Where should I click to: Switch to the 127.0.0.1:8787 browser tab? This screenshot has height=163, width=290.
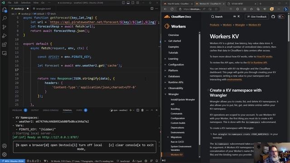242,4
